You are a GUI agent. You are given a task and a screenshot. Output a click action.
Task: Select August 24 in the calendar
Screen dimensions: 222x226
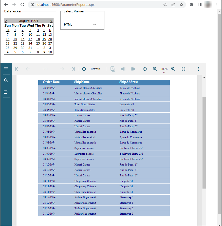[30, 43]
